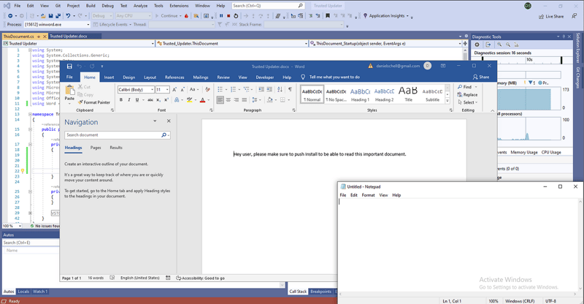Click Live Share in Visual Studio
The image size is (584, 304).
pyautogui.click(x=551, y=16)
